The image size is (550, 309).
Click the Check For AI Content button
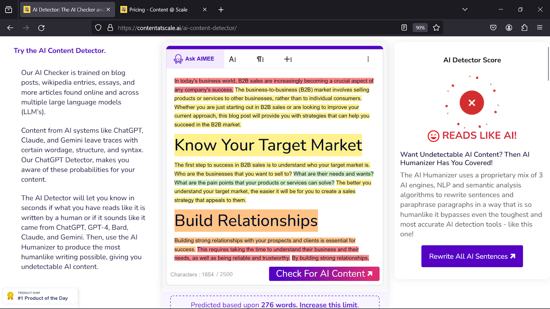click(324, 274)
